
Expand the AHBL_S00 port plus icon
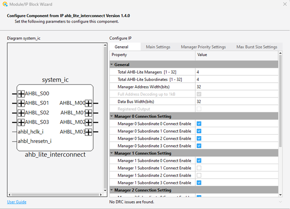(21, 94)
